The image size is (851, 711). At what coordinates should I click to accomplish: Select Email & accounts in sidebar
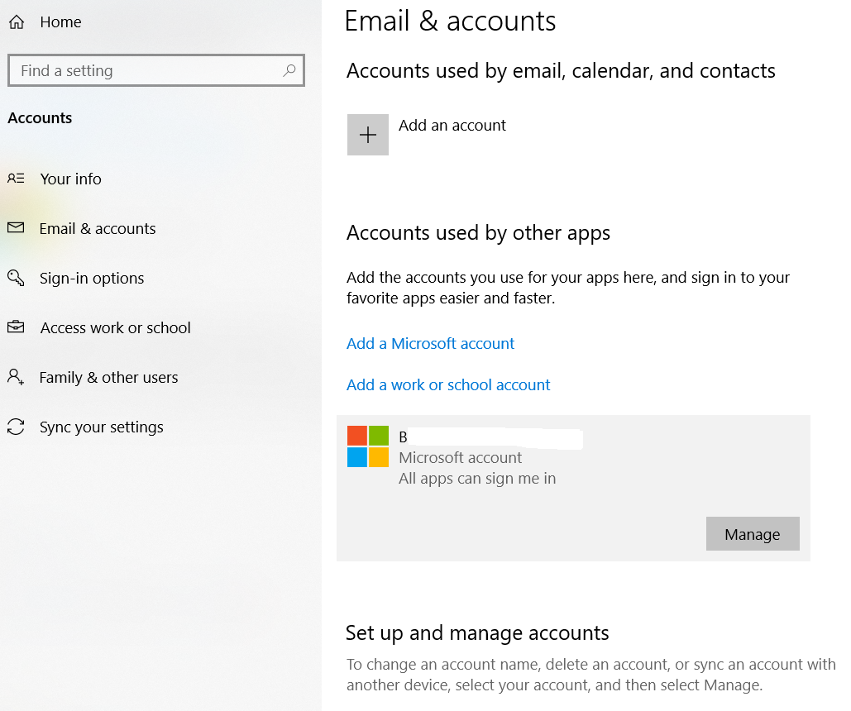[x=98, y=228]
